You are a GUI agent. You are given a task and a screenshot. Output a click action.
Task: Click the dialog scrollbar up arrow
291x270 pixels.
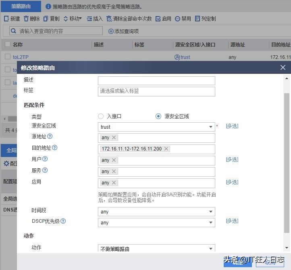(287, 78)
